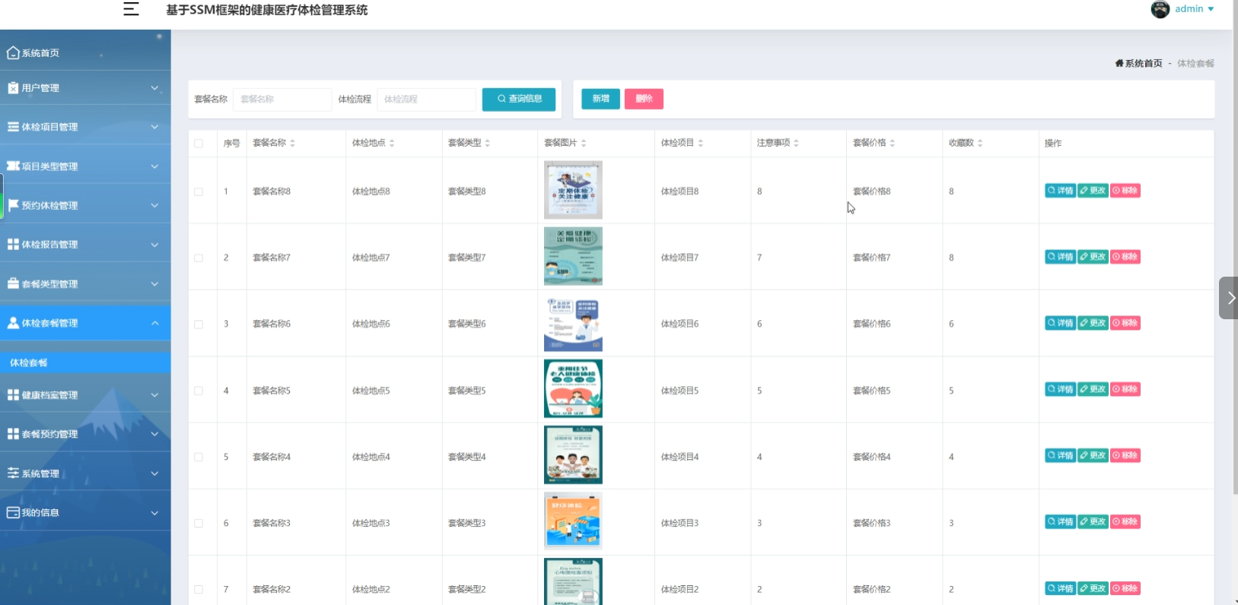This screenshot has height=605, width=1238.
Task: Expand 用户管理 chevron
Action: tap(154, 88)
